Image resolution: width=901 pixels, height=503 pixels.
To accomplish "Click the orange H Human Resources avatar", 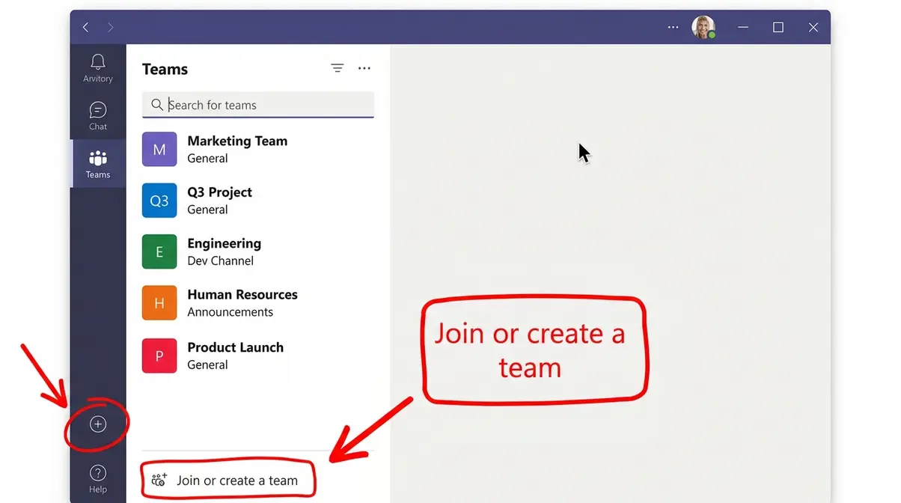I will point(159,303).
